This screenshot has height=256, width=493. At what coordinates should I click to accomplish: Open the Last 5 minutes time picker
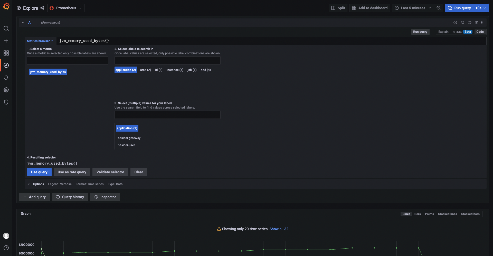coord(413,8)
